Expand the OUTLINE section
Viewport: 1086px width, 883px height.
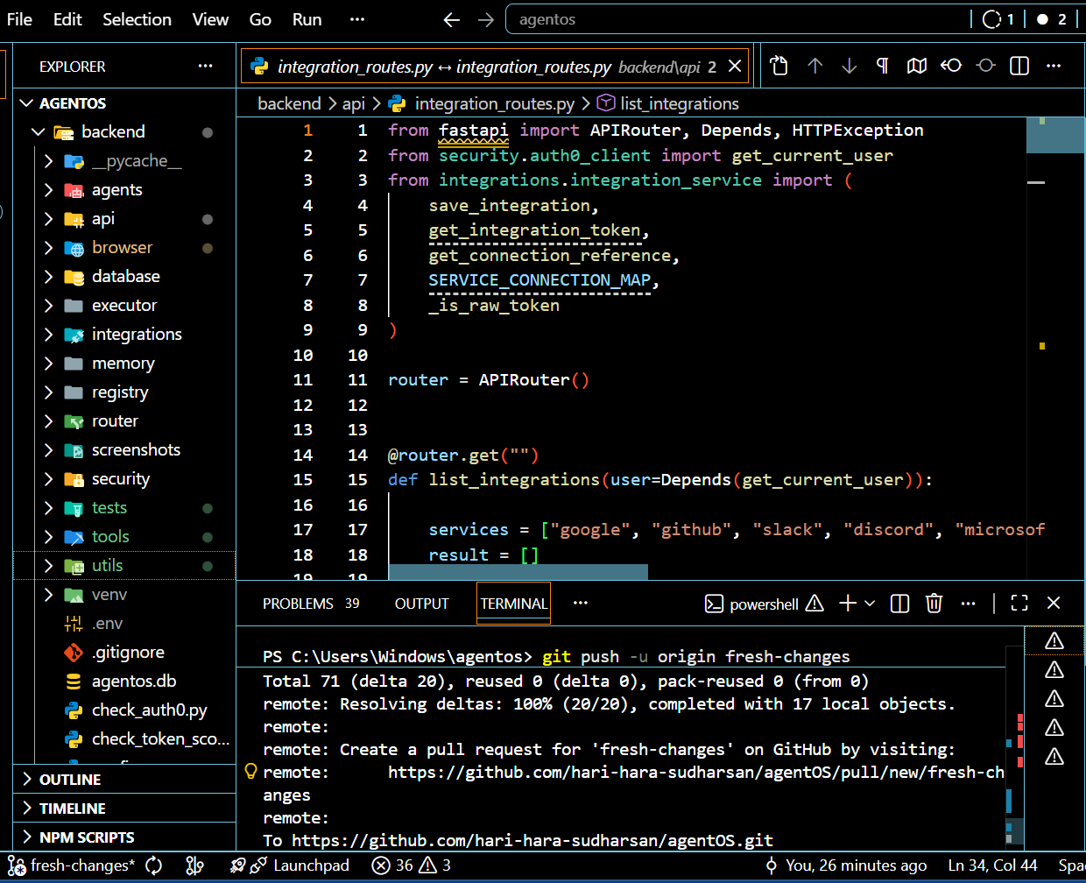coord(70,780)
